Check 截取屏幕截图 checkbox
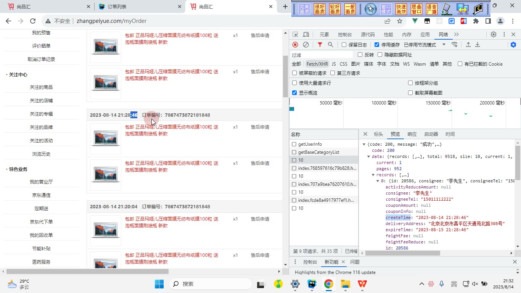This screenshot has width=521, height=293. (410, 93)
